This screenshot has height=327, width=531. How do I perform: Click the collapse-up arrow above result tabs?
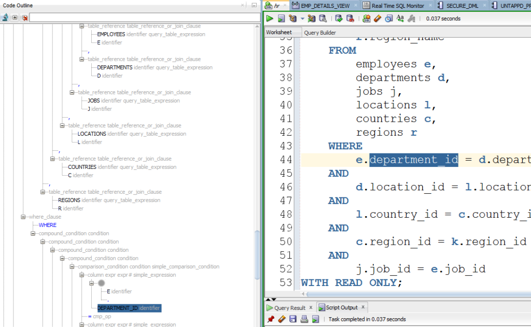coord(268,299)
